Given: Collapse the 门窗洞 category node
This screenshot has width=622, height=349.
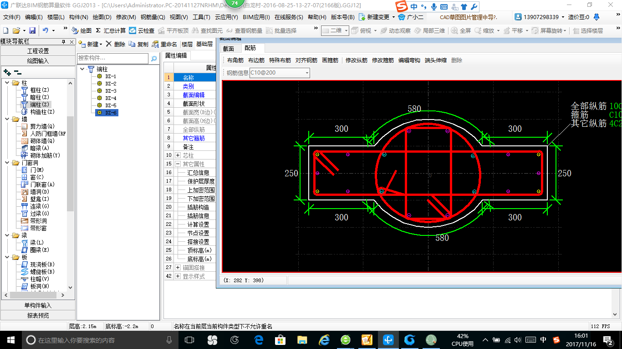Looking at the screenshot, I should pos(7,163).
